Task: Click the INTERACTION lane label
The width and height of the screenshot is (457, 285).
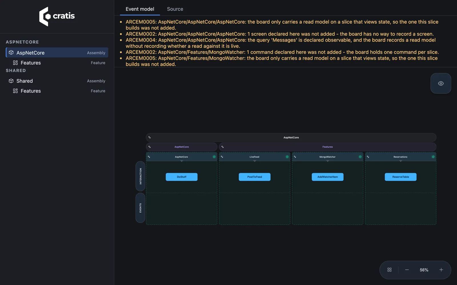Action: [x=140, y=176]
